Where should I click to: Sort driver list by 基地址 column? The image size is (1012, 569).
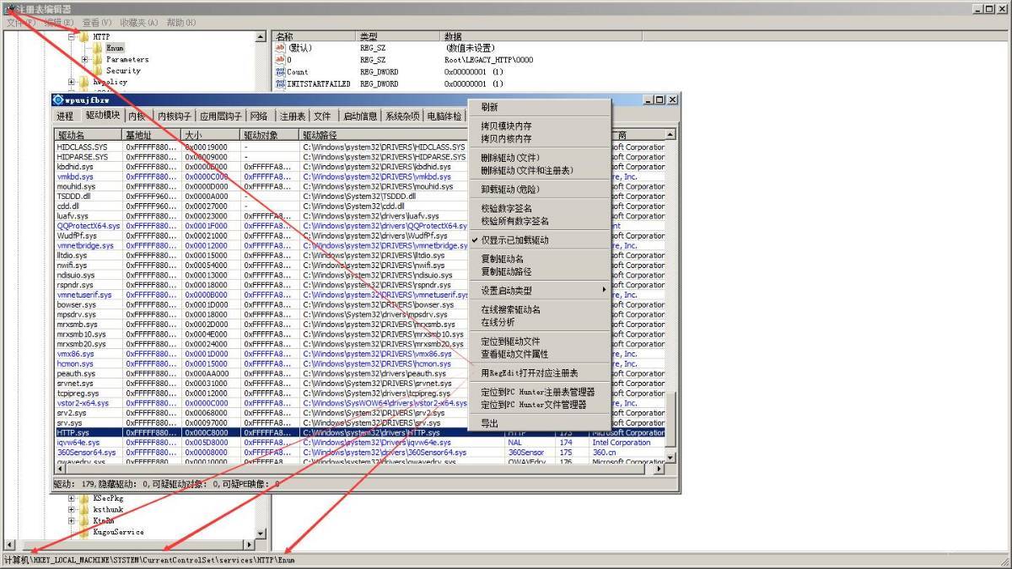tap(153, 135)
